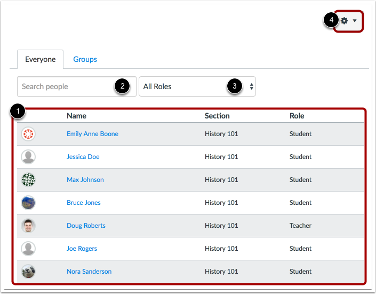Click History 101 in Joe Rogers row
Viewport: 376px width, 294px height.
(221, 249)
